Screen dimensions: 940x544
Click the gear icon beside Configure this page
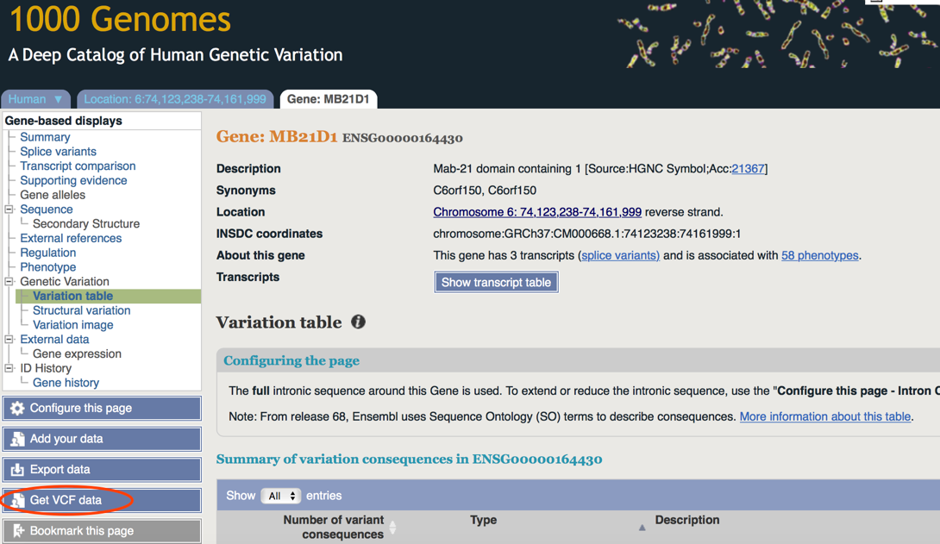17,409
